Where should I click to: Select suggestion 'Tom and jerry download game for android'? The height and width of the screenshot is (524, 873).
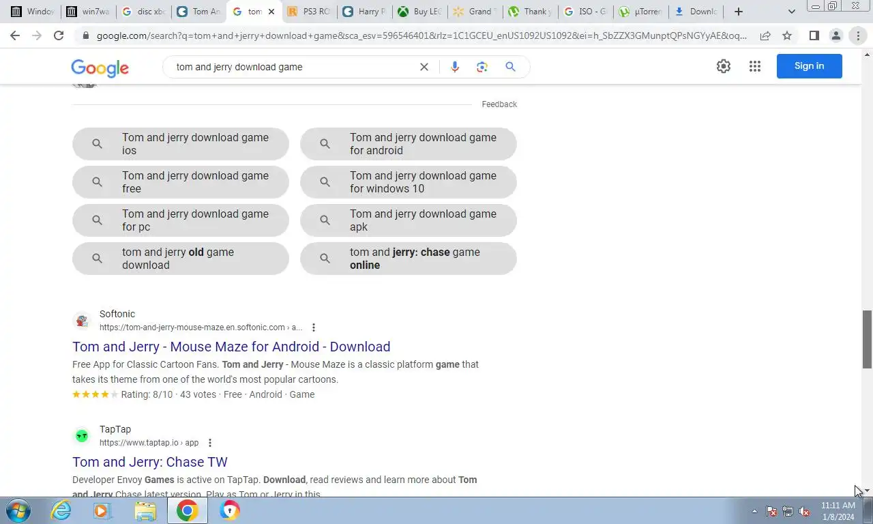pos(409,144)
